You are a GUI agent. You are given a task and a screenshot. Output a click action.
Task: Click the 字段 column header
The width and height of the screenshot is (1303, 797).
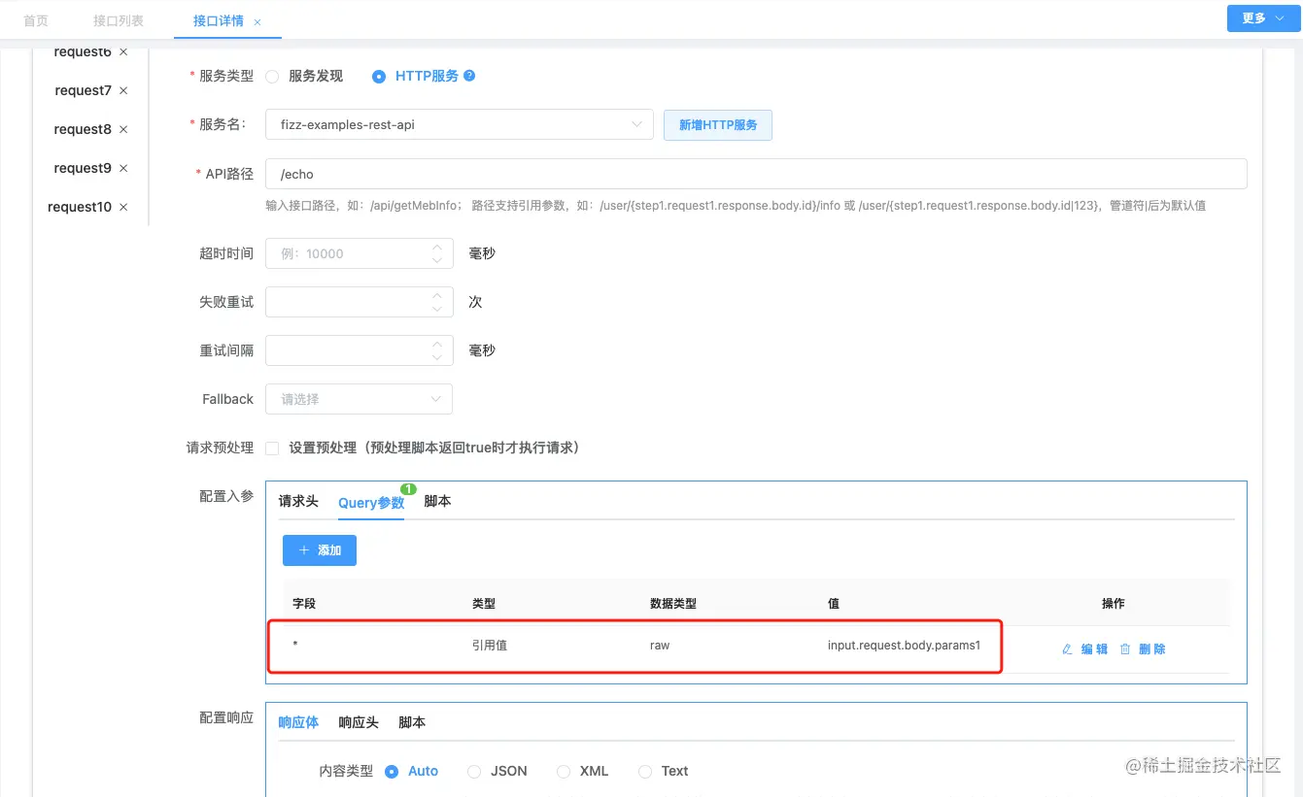(x=304, y=604)
